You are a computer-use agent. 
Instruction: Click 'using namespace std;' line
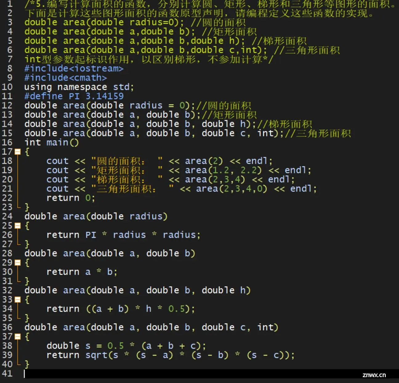79,87
